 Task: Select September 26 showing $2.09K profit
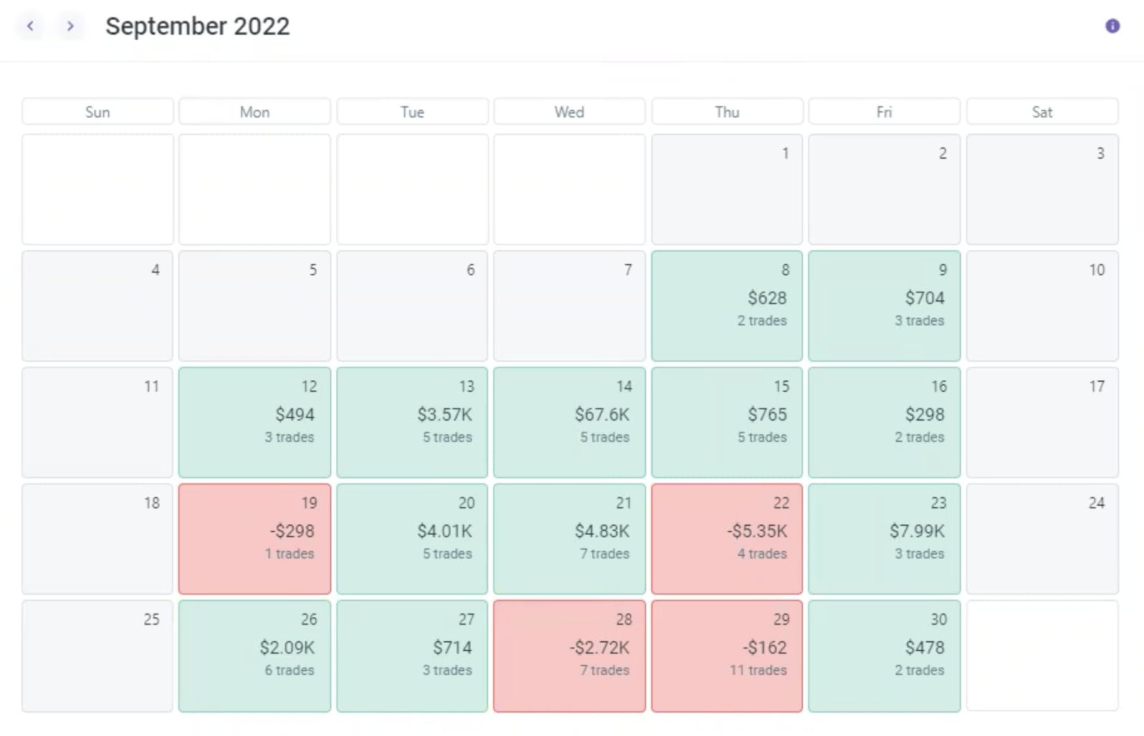[254, 656]
